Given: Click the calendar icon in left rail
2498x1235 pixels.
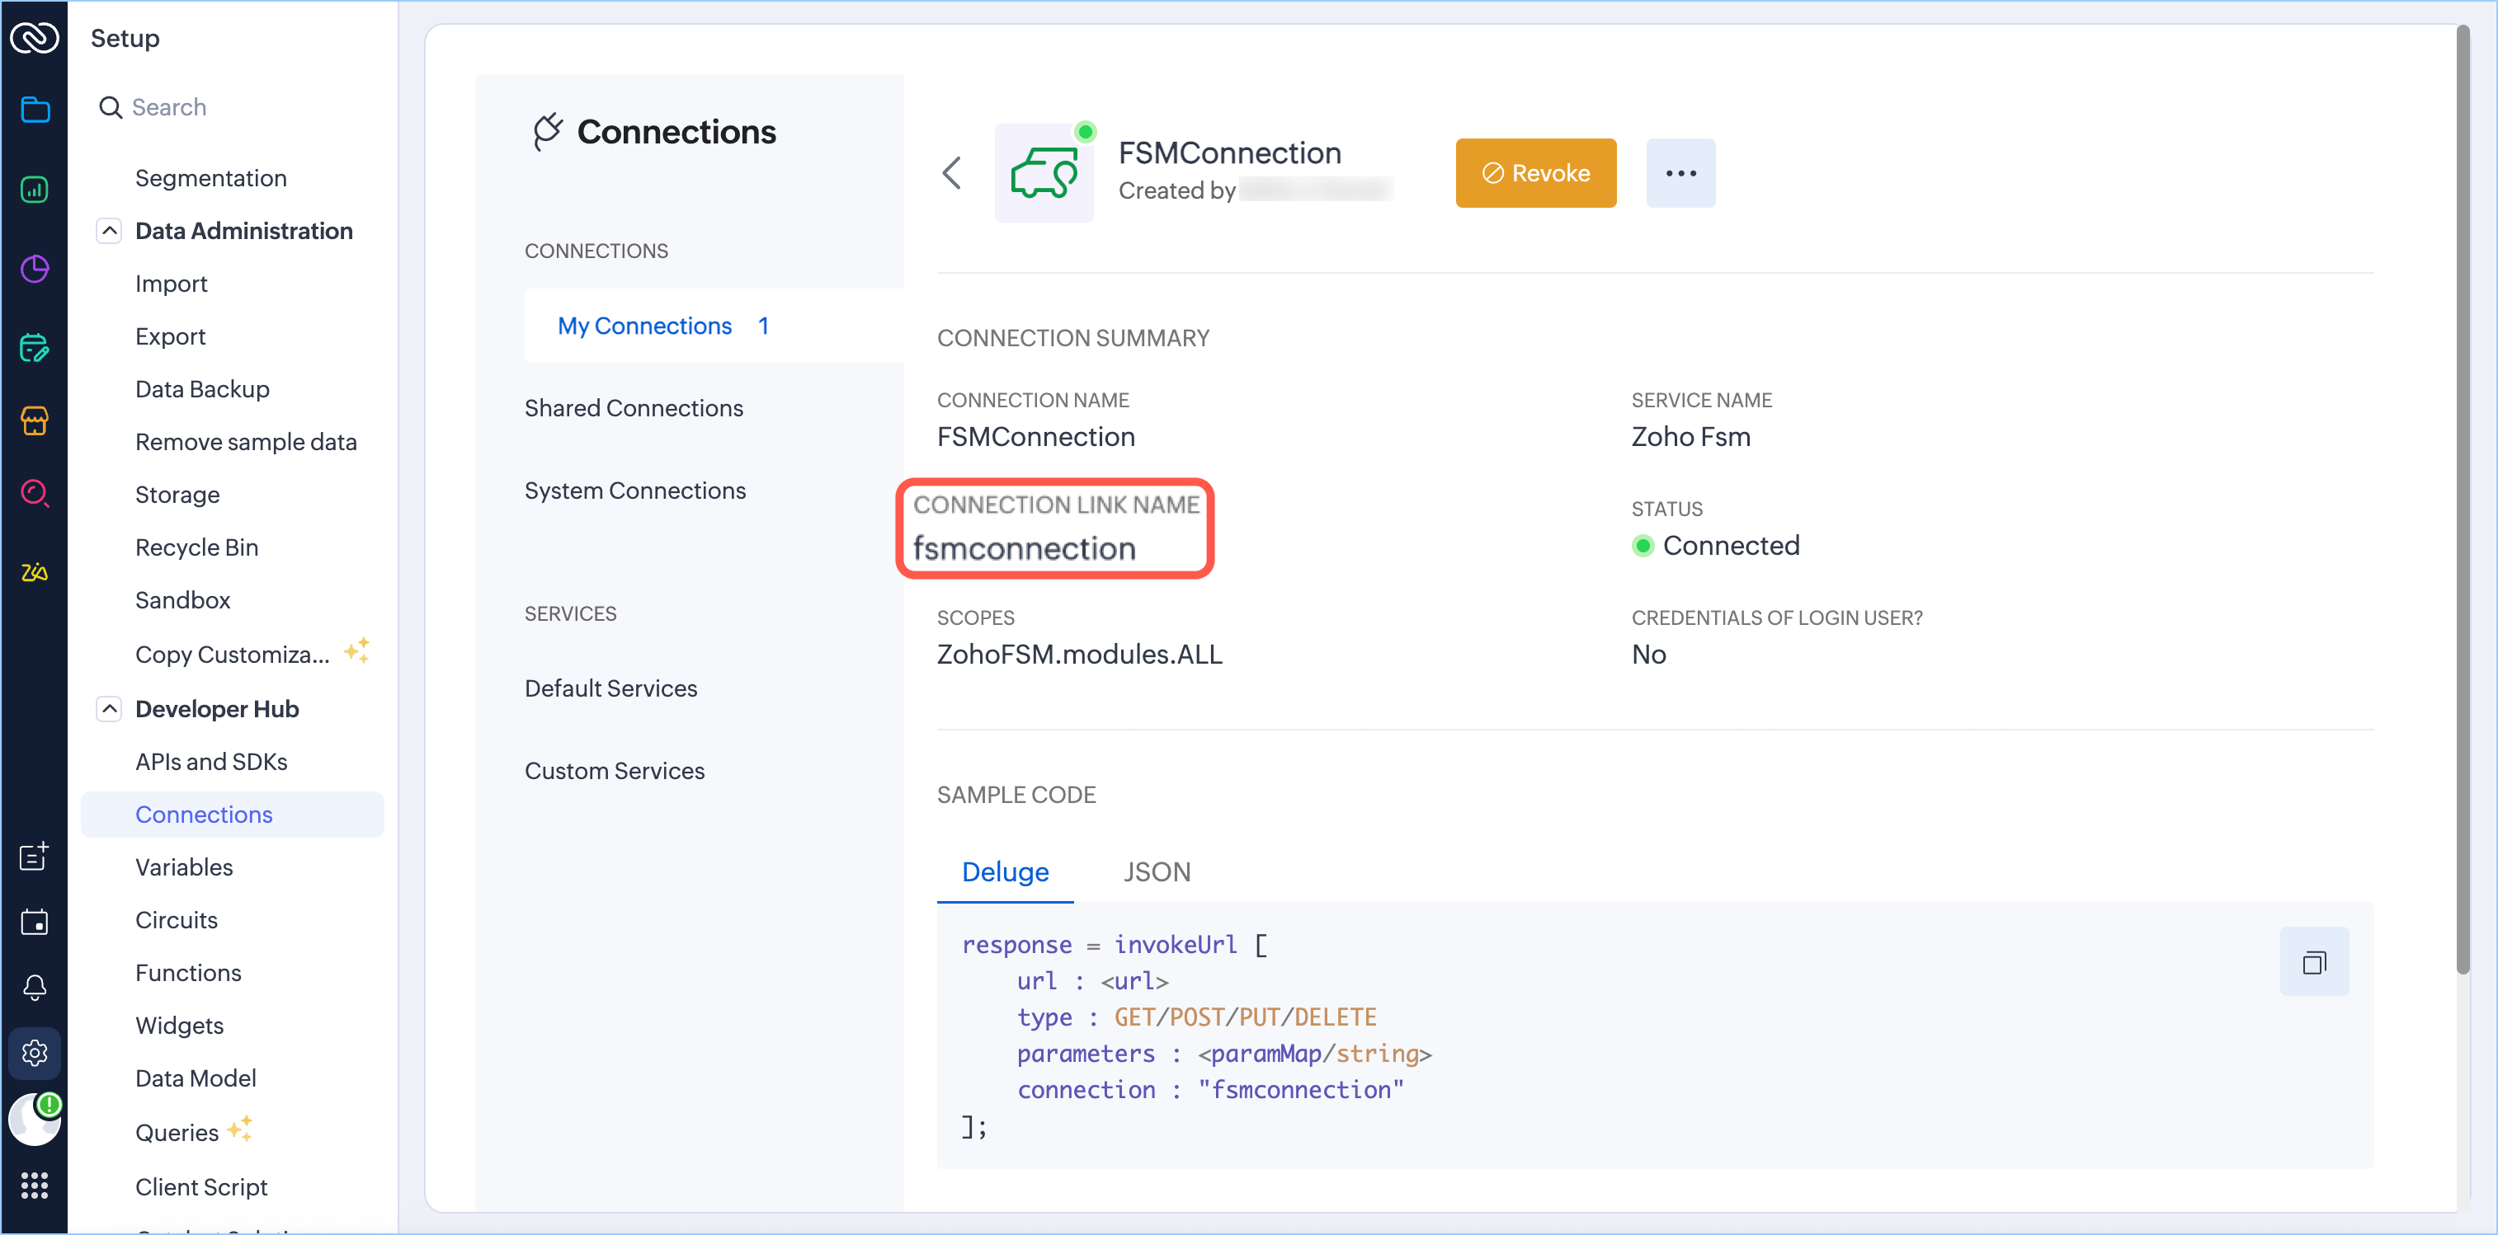Looking at the screenshot, I should pos(35,922).
